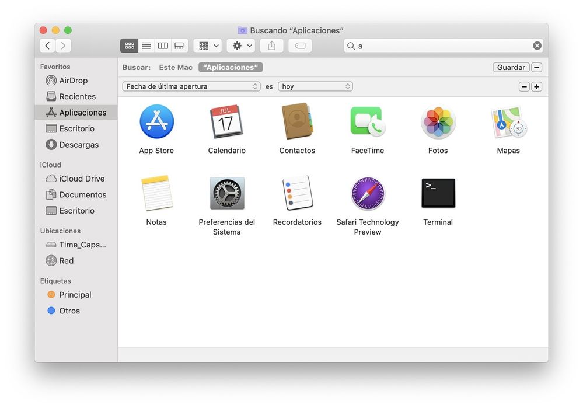Click the share toolbar icon
Image resolution: width=583 pixels, height=408 pixels.
(272, 46)
